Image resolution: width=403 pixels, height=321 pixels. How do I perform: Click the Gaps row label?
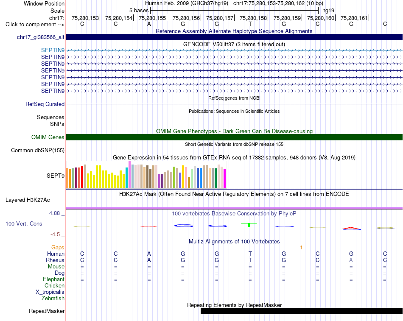coord(58,248)
